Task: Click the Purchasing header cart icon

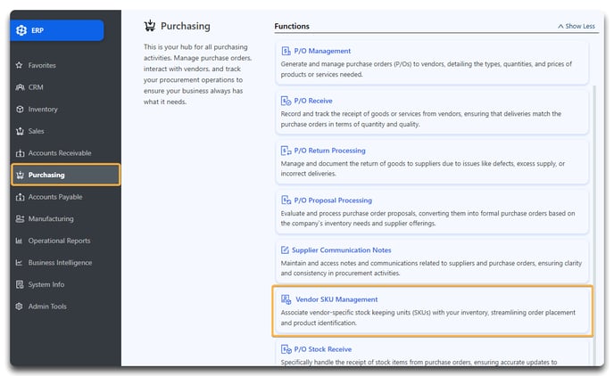Action: click(x=150, y=26)
